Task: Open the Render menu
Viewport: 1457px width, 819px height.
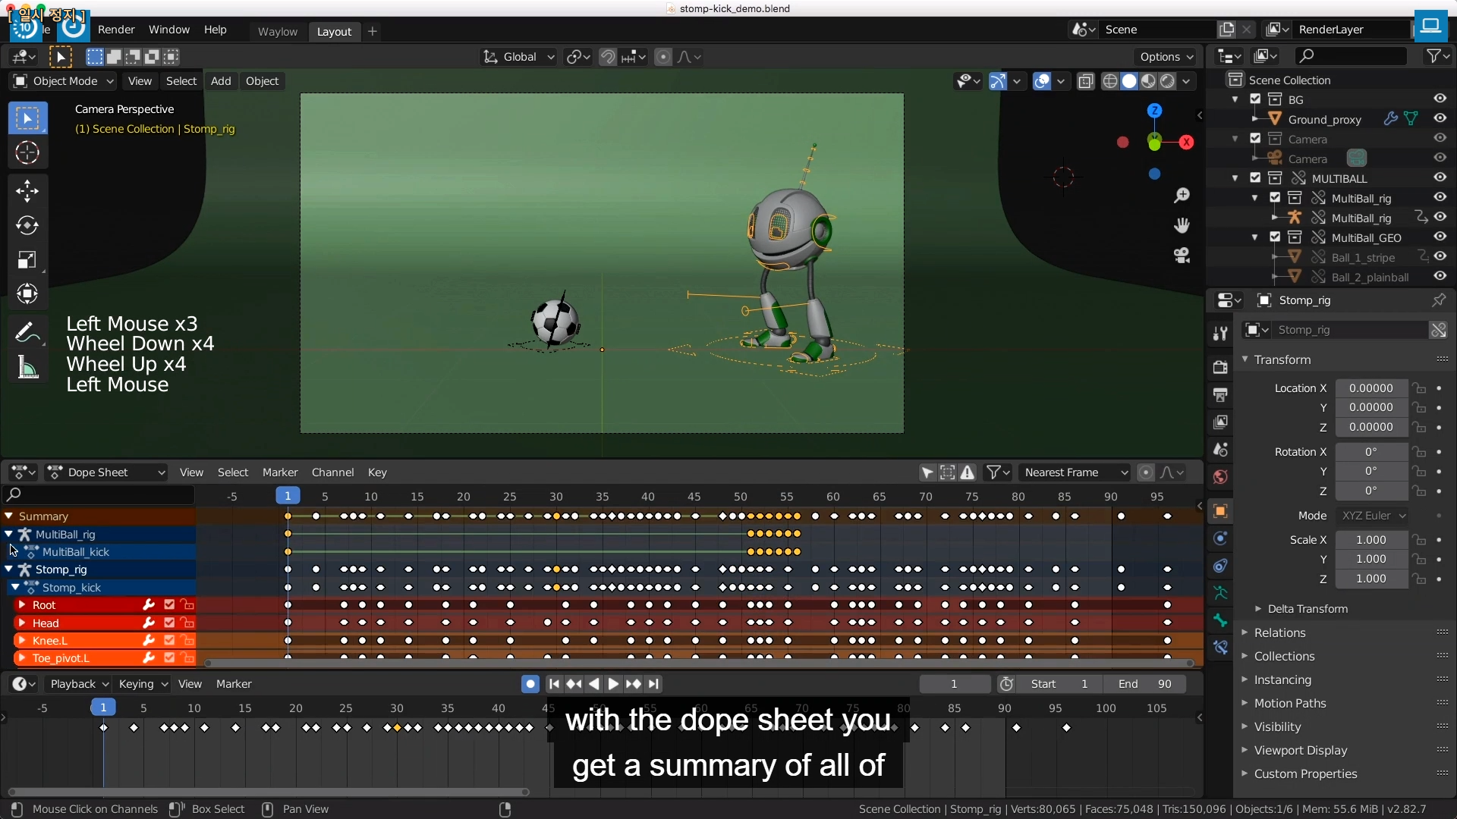Action: (x=116, y=30)
